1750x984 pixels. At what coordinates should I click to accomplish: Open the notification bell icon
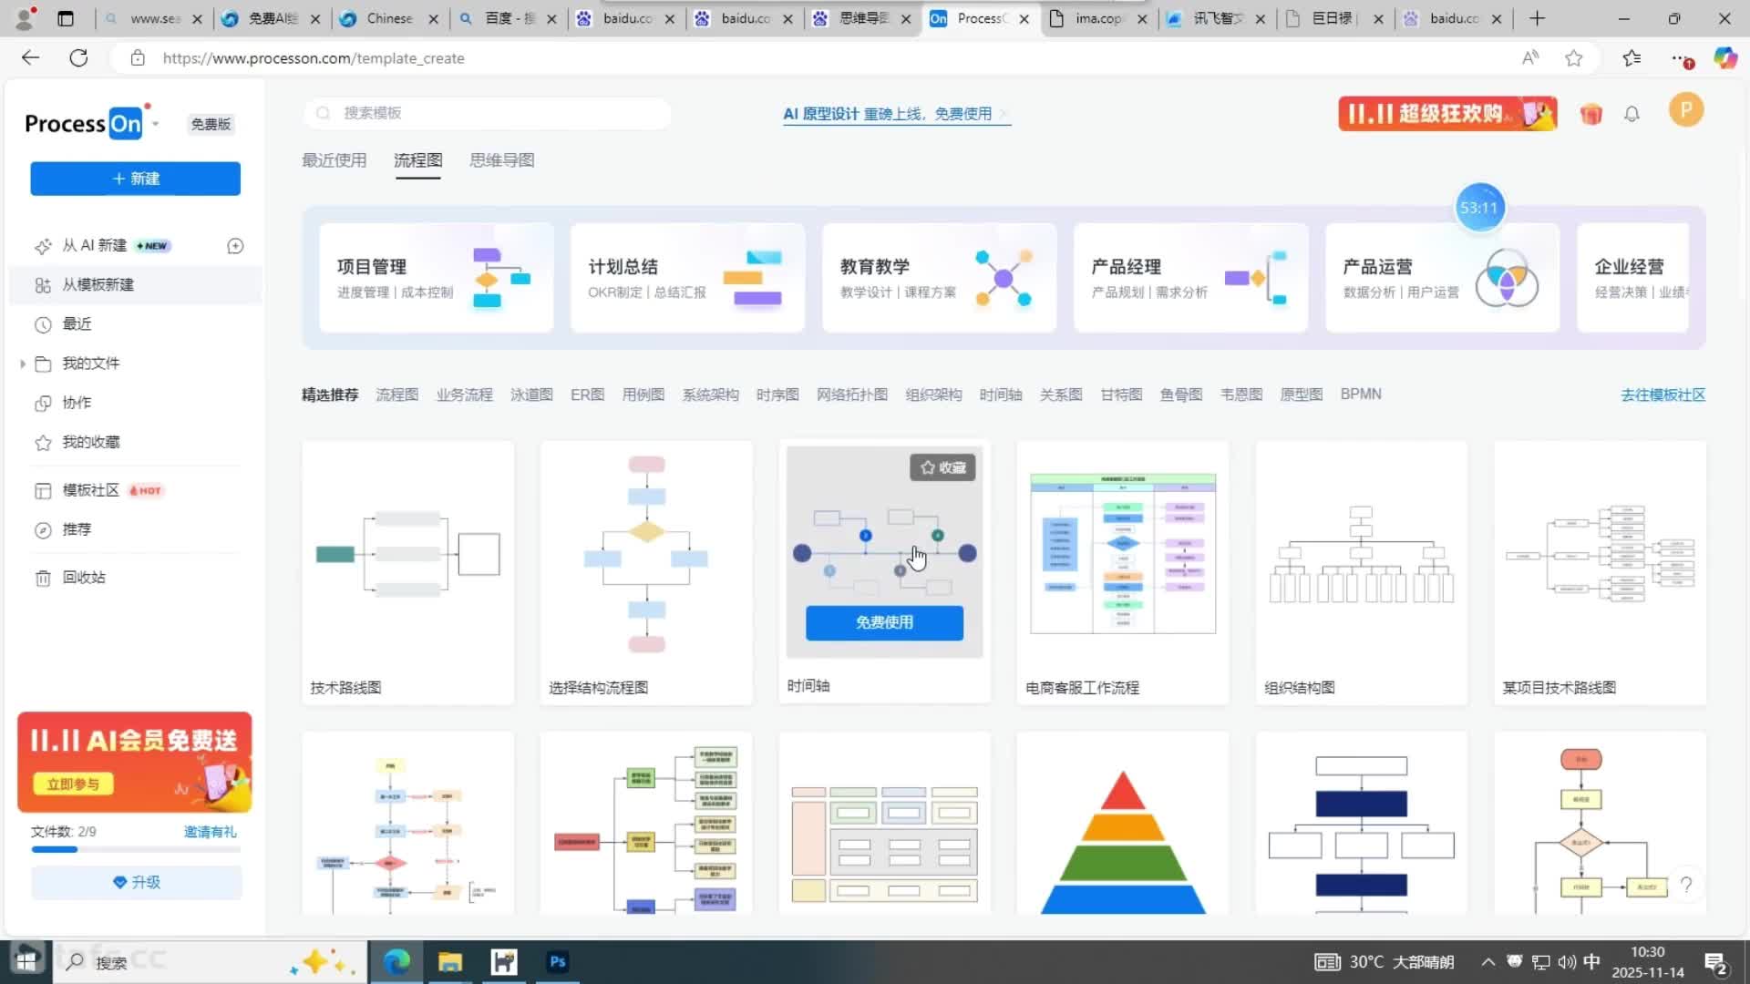click(x=1632, y=114)
